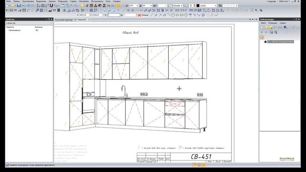The image size is (306, 172).
Task: Click the yellow round striped icon
Action: click(x=118, y=6)
